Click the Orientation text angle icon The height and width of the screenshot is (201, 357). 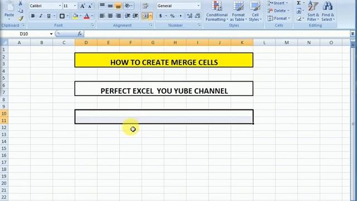(128, 6)
